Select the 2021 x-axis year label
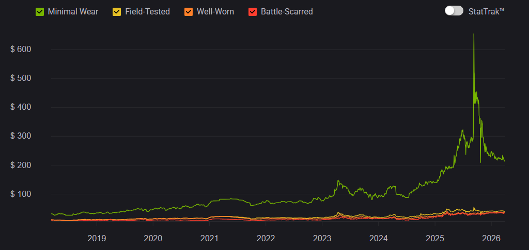The width and height of the screenshot is (529, 250). 209,238
